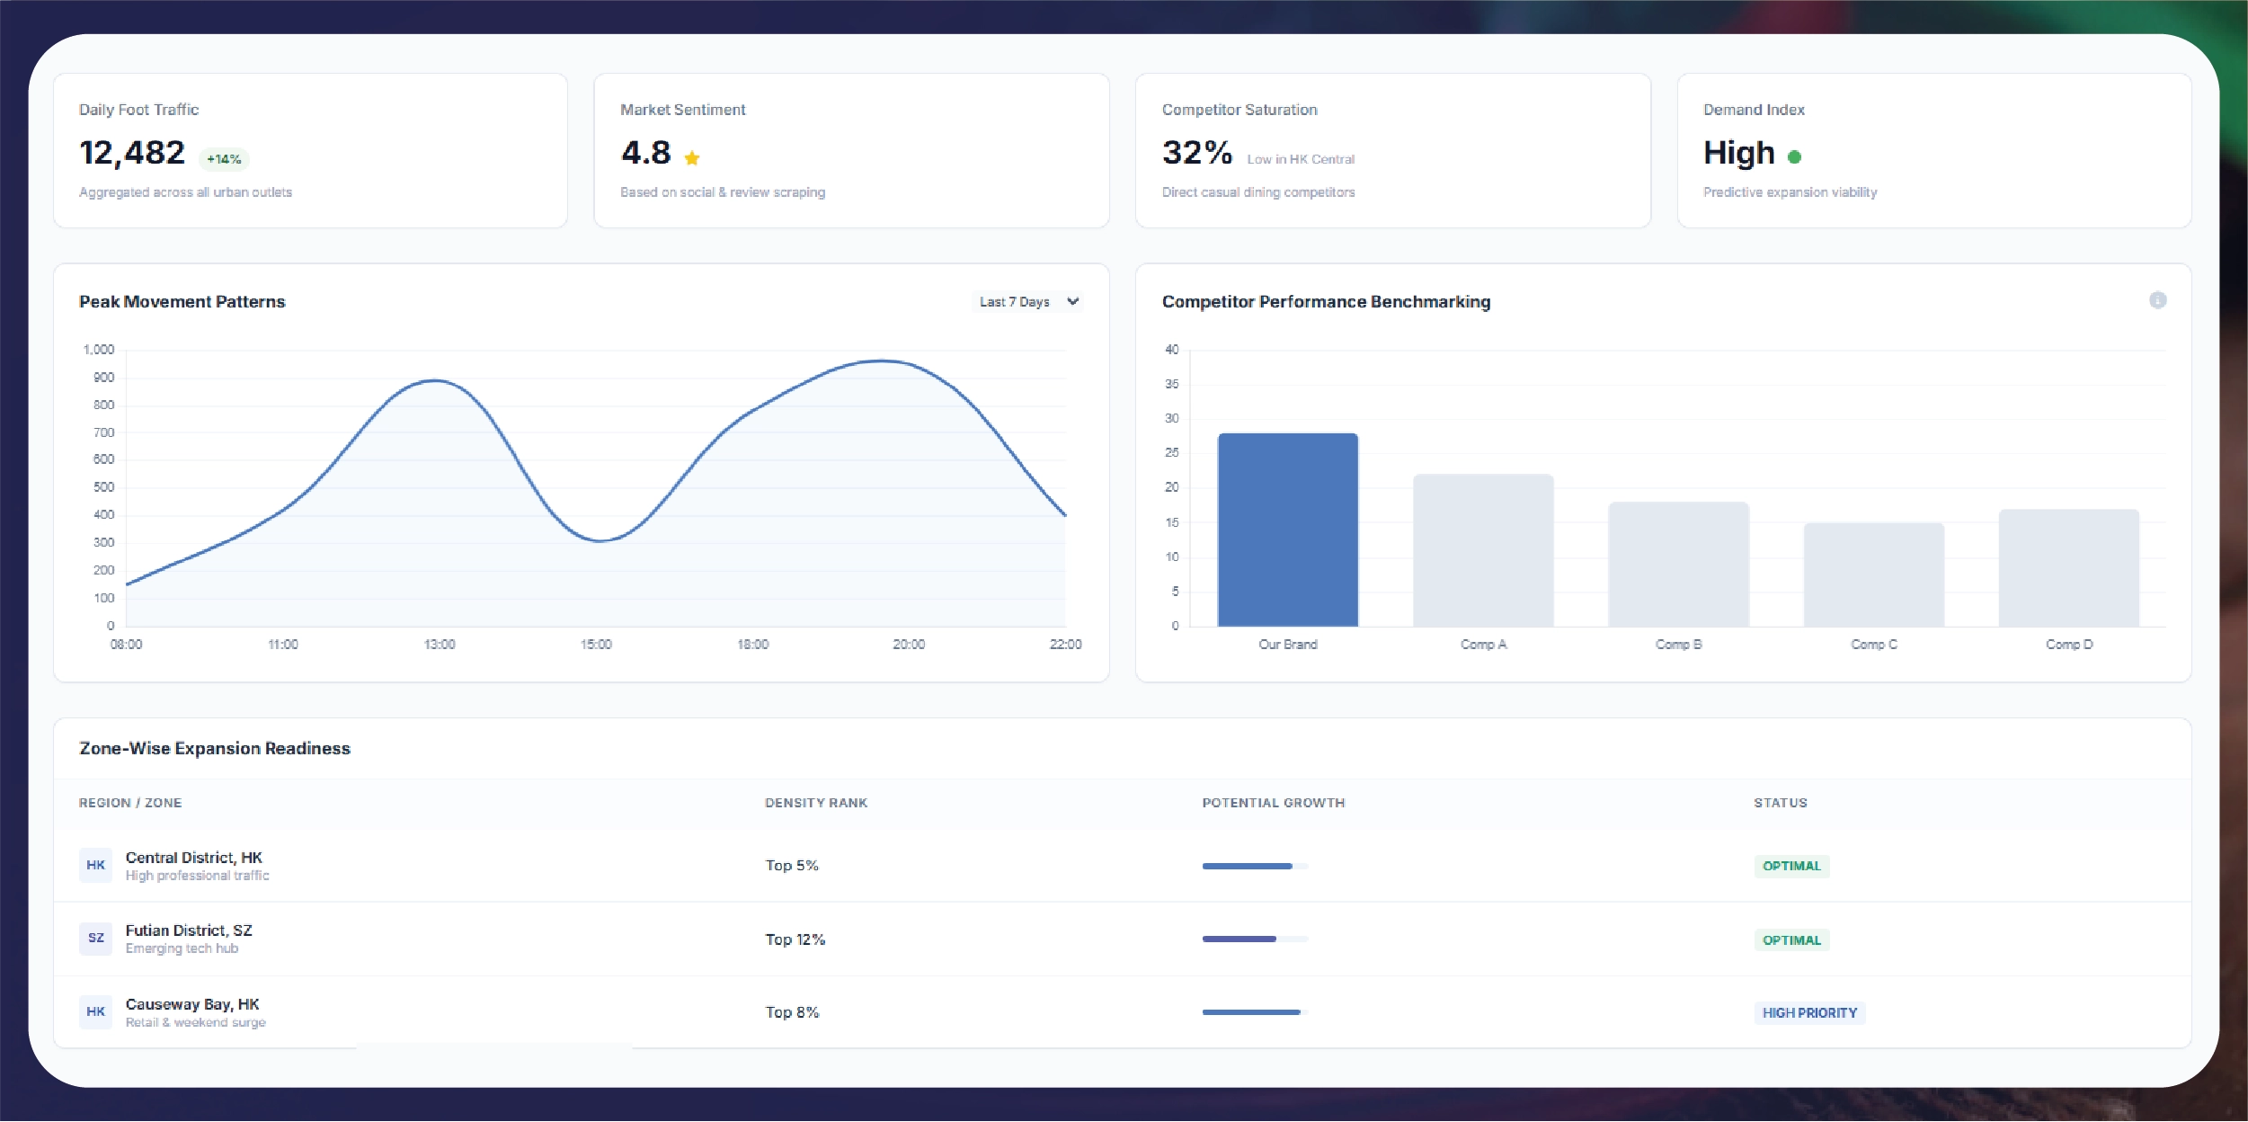2248x1122 pixels.
Task: Click the Comp A bar in chart
Action: (x=1482, y=550)
